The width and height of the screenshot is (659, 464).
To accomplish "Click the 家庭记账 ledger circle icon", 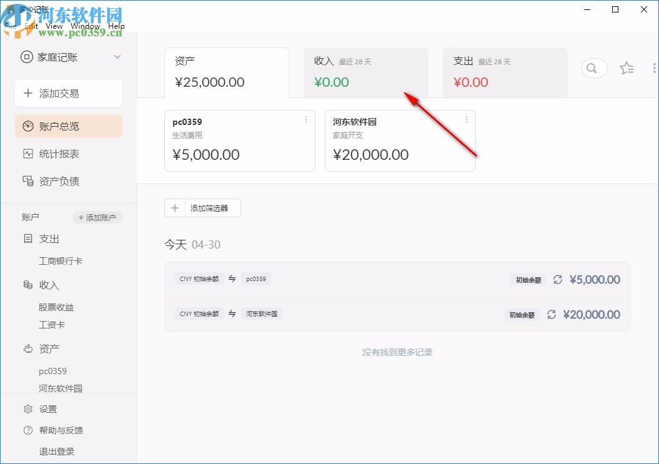I will click(x=26, y=57).
